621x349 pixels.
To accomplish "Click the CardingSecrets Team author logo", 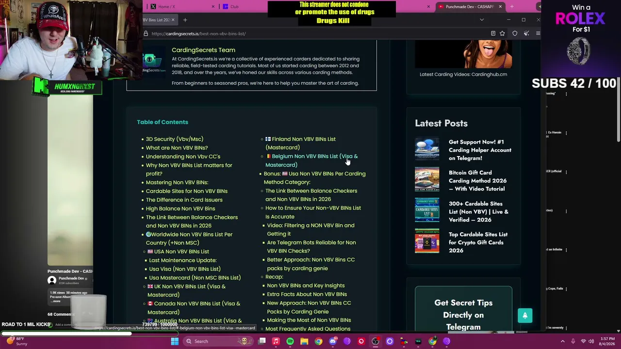I will [153, 62].
